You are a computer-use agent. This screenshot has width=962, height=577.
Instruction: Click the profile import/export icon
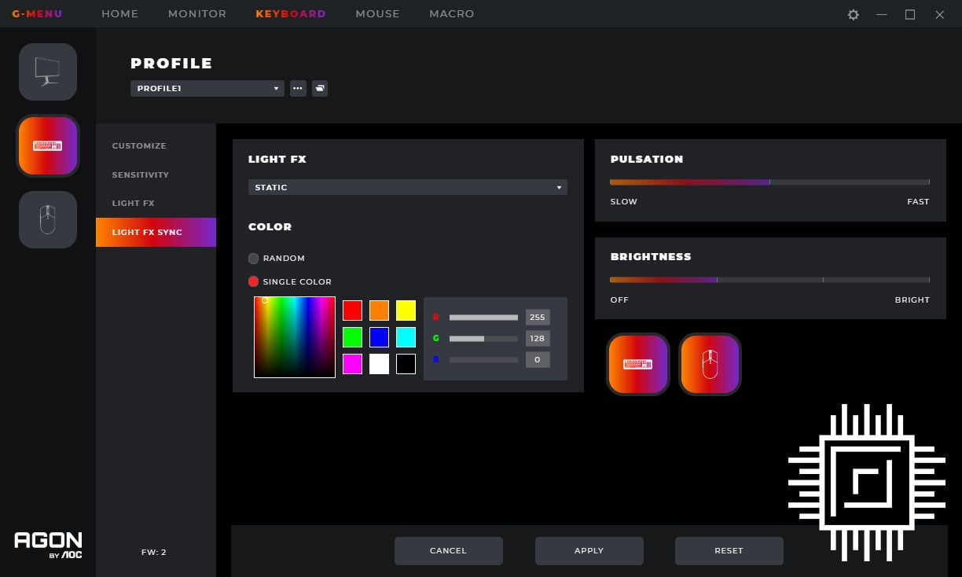[320, 89]
